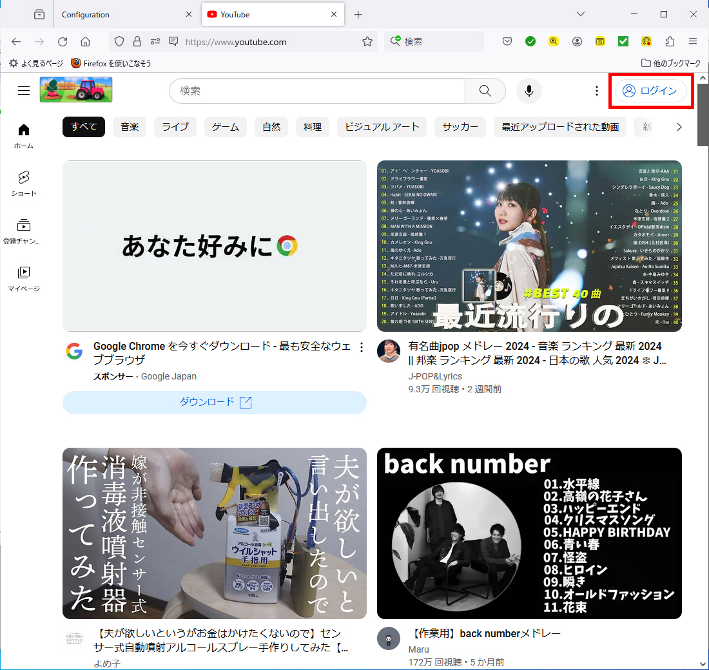The image size is (709, 670).
Task: Open the Firefox account avatar icon
Action: coord(577,42)
